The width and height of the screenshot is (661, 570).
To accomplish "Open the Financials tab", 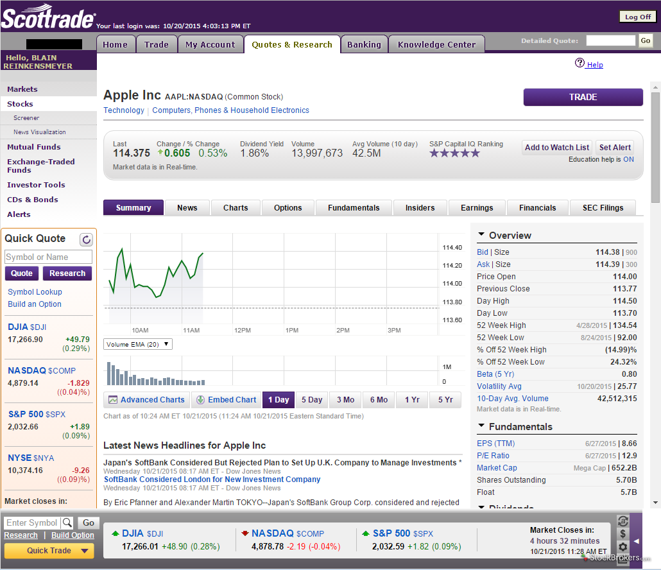I will (x=538, y=208).
